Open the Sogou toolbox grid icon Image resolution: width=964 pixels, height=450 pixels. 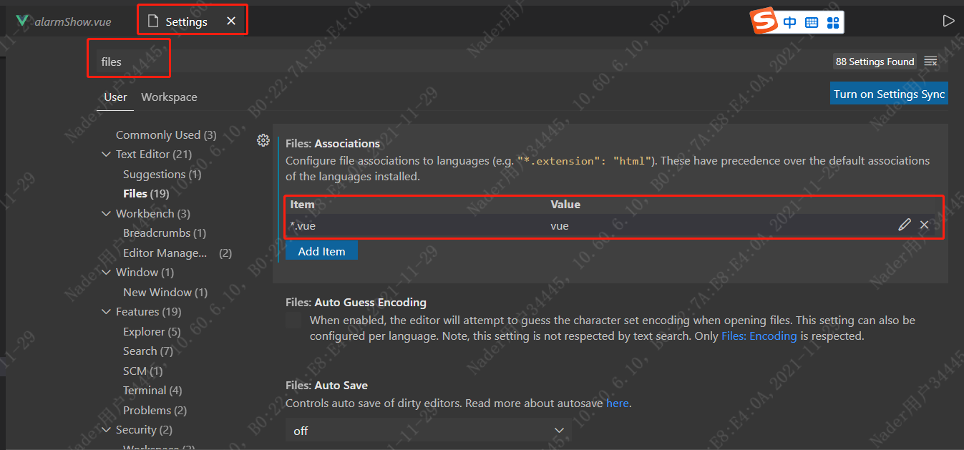tap(832, 22)
